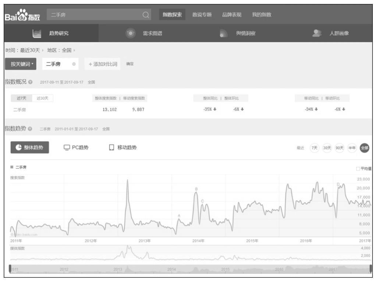Open the 按关键词 dropdown
The width and height of the screenshot is (376, 281).
click(x=21, y=64)
